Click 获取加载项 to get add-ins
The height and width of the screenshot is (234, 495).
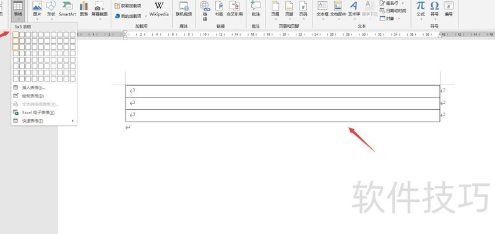pos(128,6)
